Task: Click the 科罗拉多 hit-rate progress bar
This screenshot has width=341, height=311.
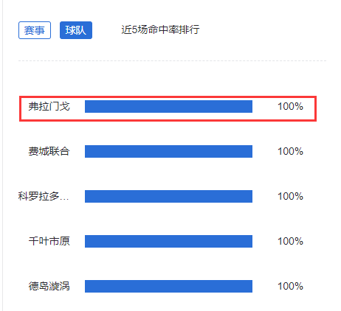Action: [x=168, y=196]
